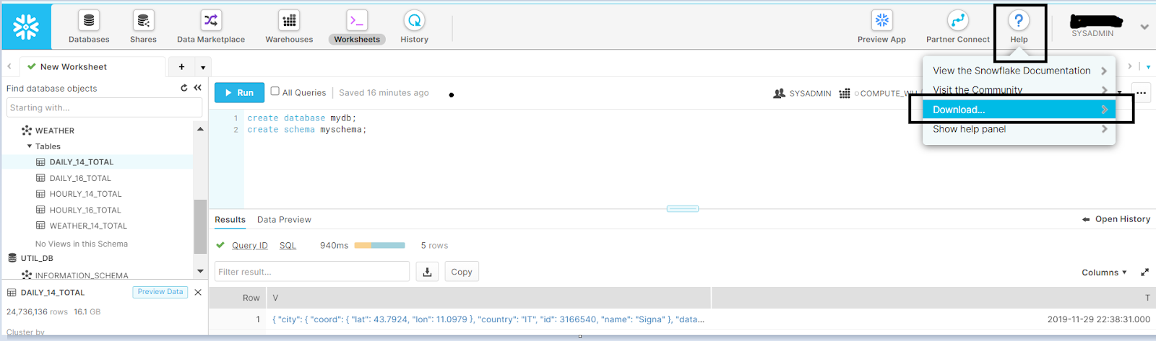Open the History page icon
This screenshot has width=1156, height=341.
tap(414, 22)
